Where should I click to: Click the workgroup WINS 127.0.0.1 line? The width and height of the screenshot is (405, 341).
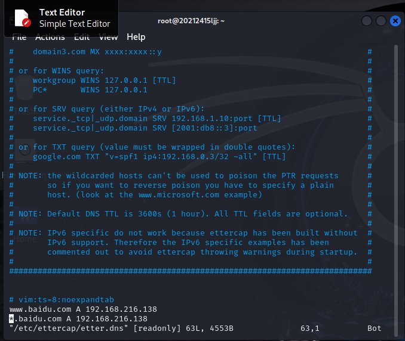point(104,80)
